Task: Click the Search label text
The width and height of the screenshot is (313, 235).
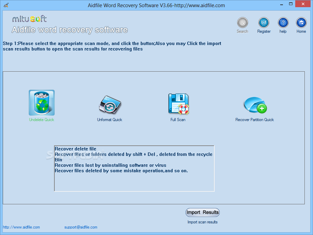Action: click(243, 31)
